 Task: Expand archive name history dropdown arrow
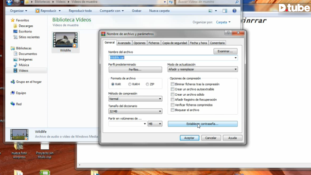(x=235, y=58)
